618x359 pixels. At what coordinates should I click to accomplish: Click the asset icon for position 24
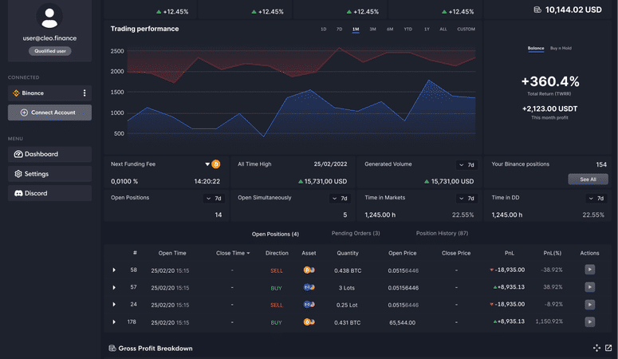(309, 305)
